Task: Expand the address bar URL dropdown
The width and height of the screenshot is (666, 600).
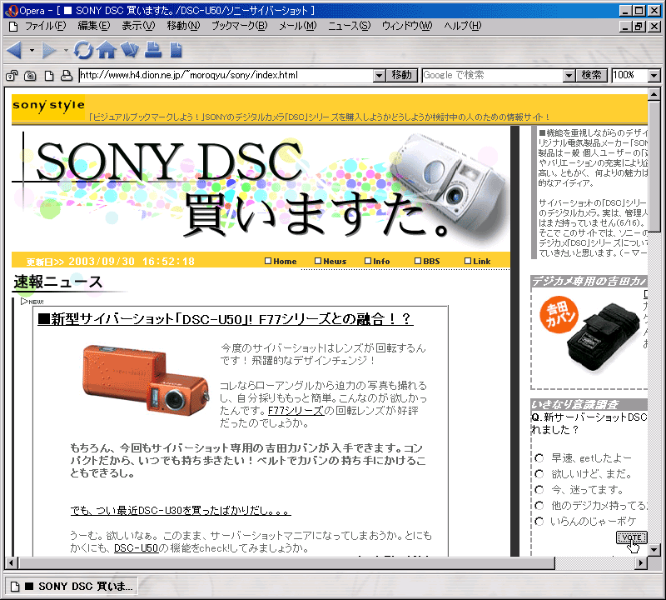Action: (x=379, y=76)
